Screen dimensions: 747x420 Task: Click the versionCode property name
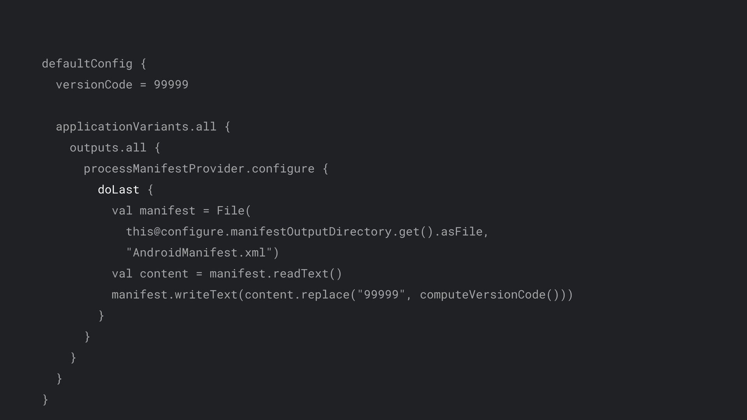(x=94, y=85)
